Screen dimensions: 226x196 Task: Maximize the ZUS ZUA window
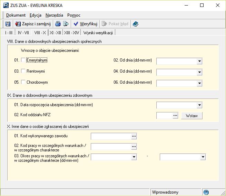point(202,5)
